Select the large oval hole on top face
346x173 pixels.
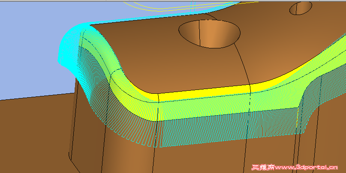(x=209, y=34)
